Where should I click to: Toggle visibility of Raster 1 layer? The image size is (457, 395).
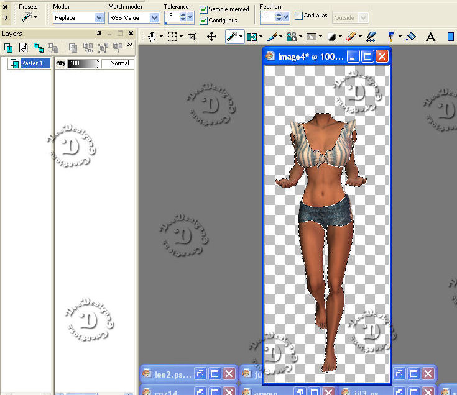coord(61,63)
